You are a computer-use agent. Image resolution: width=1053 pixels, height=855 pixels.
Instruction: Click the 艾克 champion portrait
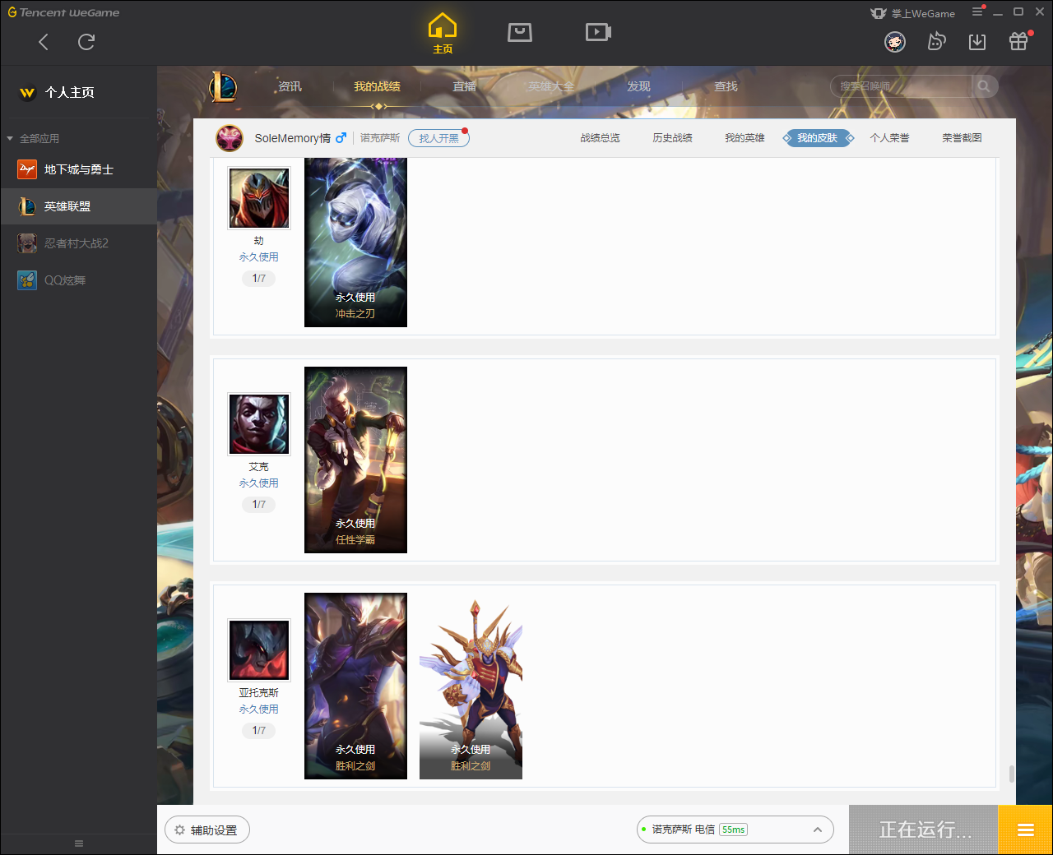pyautogui.click(x=259, y=424)
